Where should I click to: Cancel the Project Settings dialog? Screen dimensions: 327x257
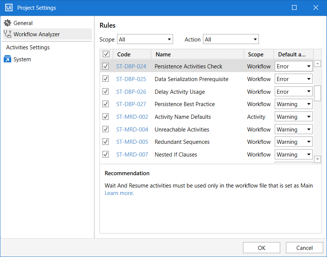[304, 247]
